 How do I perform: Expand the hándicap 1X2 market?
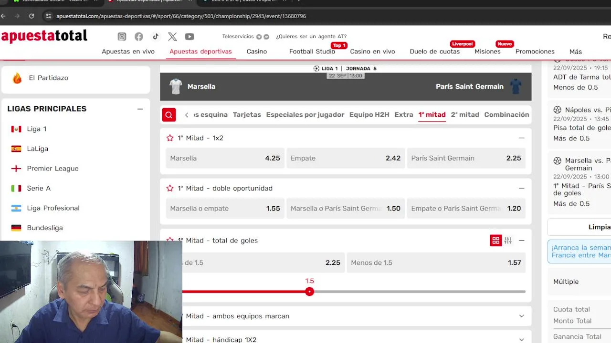click(x=521, y=340)
